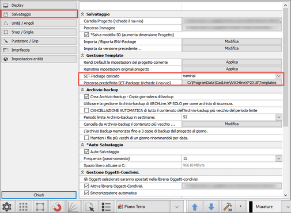Viewport: 291px width, 213px height.
Task: Uncheck Salva modello-3D checkbox
Action: pyautogui.click(x=86, y=34)
